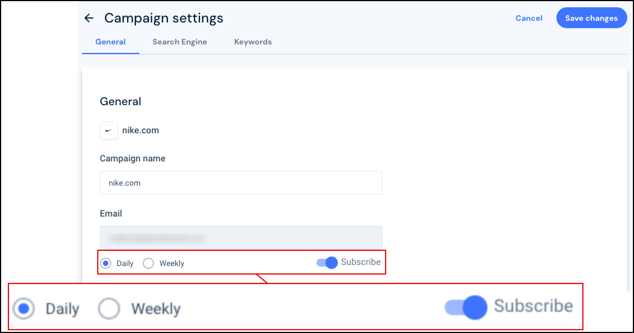Click the Save changes button
This screenshot has width=634, height=333.
pos(591,18)
